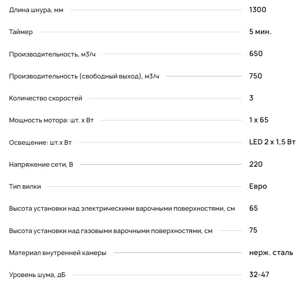Screen dimensions: 300x288
Task: Select the "Евро" plug type value
Action: 258,186
